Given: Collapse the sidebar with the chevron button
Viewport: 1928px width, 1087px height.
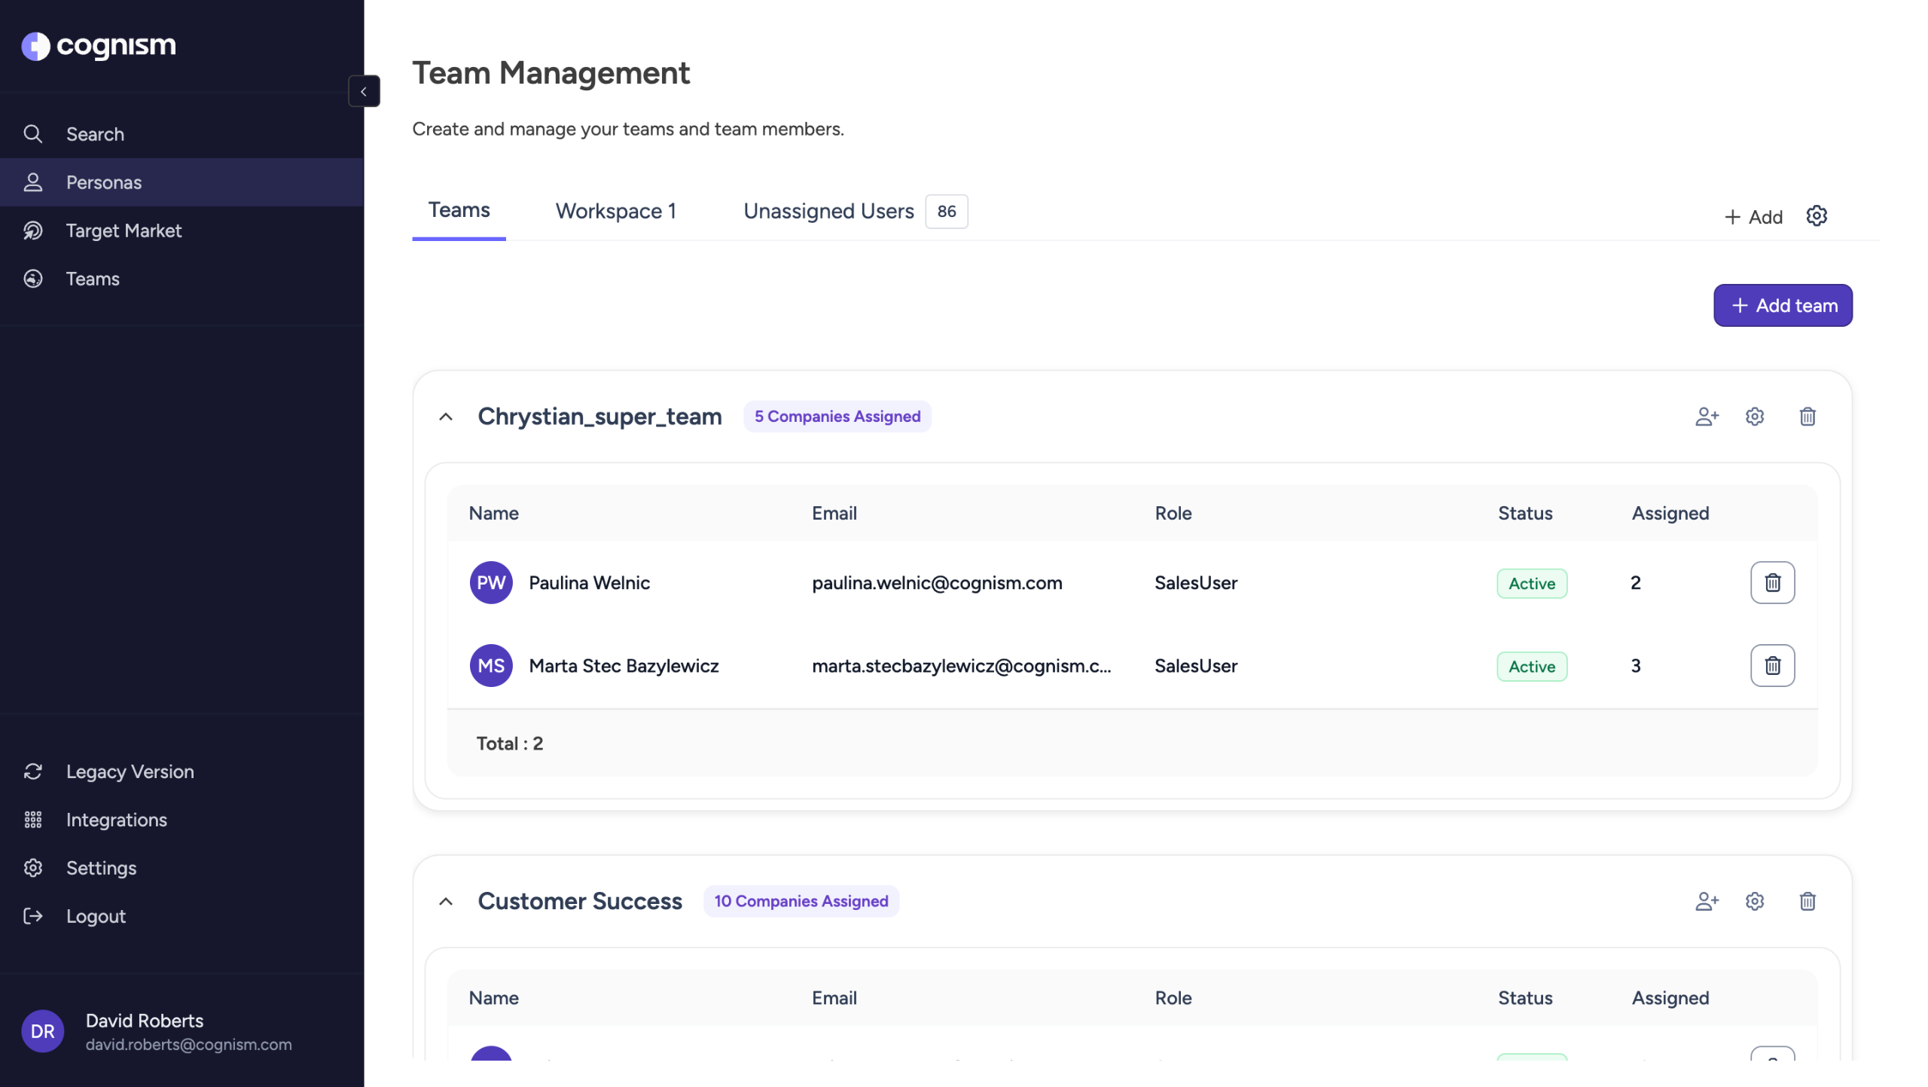Looking at the screenshot, I should 364,91.
